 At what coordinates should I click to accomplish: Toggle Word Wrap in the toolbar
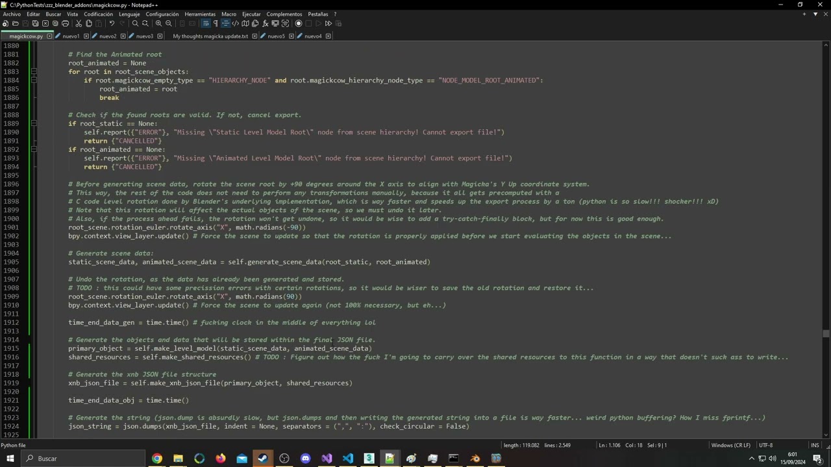pyautogui.click(x=206, y=23)
